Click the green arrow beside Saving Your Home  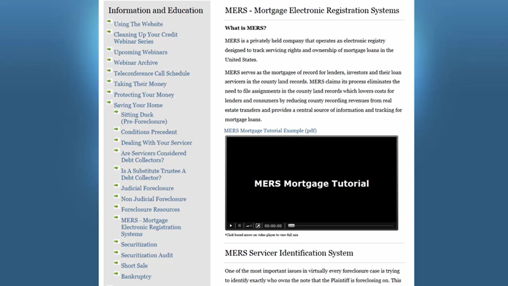point(109,102)
